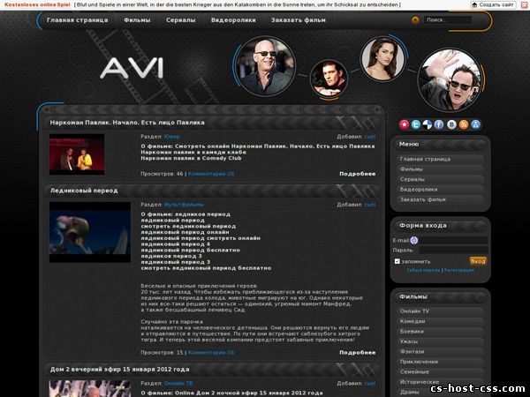Open the Twitter social icon
The image size is (530, 397).
(x=416, y=124)
